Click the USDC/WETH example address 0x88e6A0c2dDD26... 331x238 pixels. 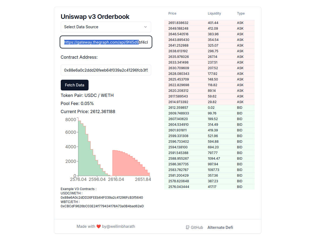[102, 198]
